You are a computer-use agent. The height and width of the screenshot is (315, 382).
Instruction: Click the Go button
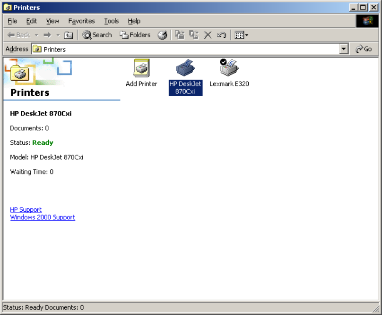(364, 49)
